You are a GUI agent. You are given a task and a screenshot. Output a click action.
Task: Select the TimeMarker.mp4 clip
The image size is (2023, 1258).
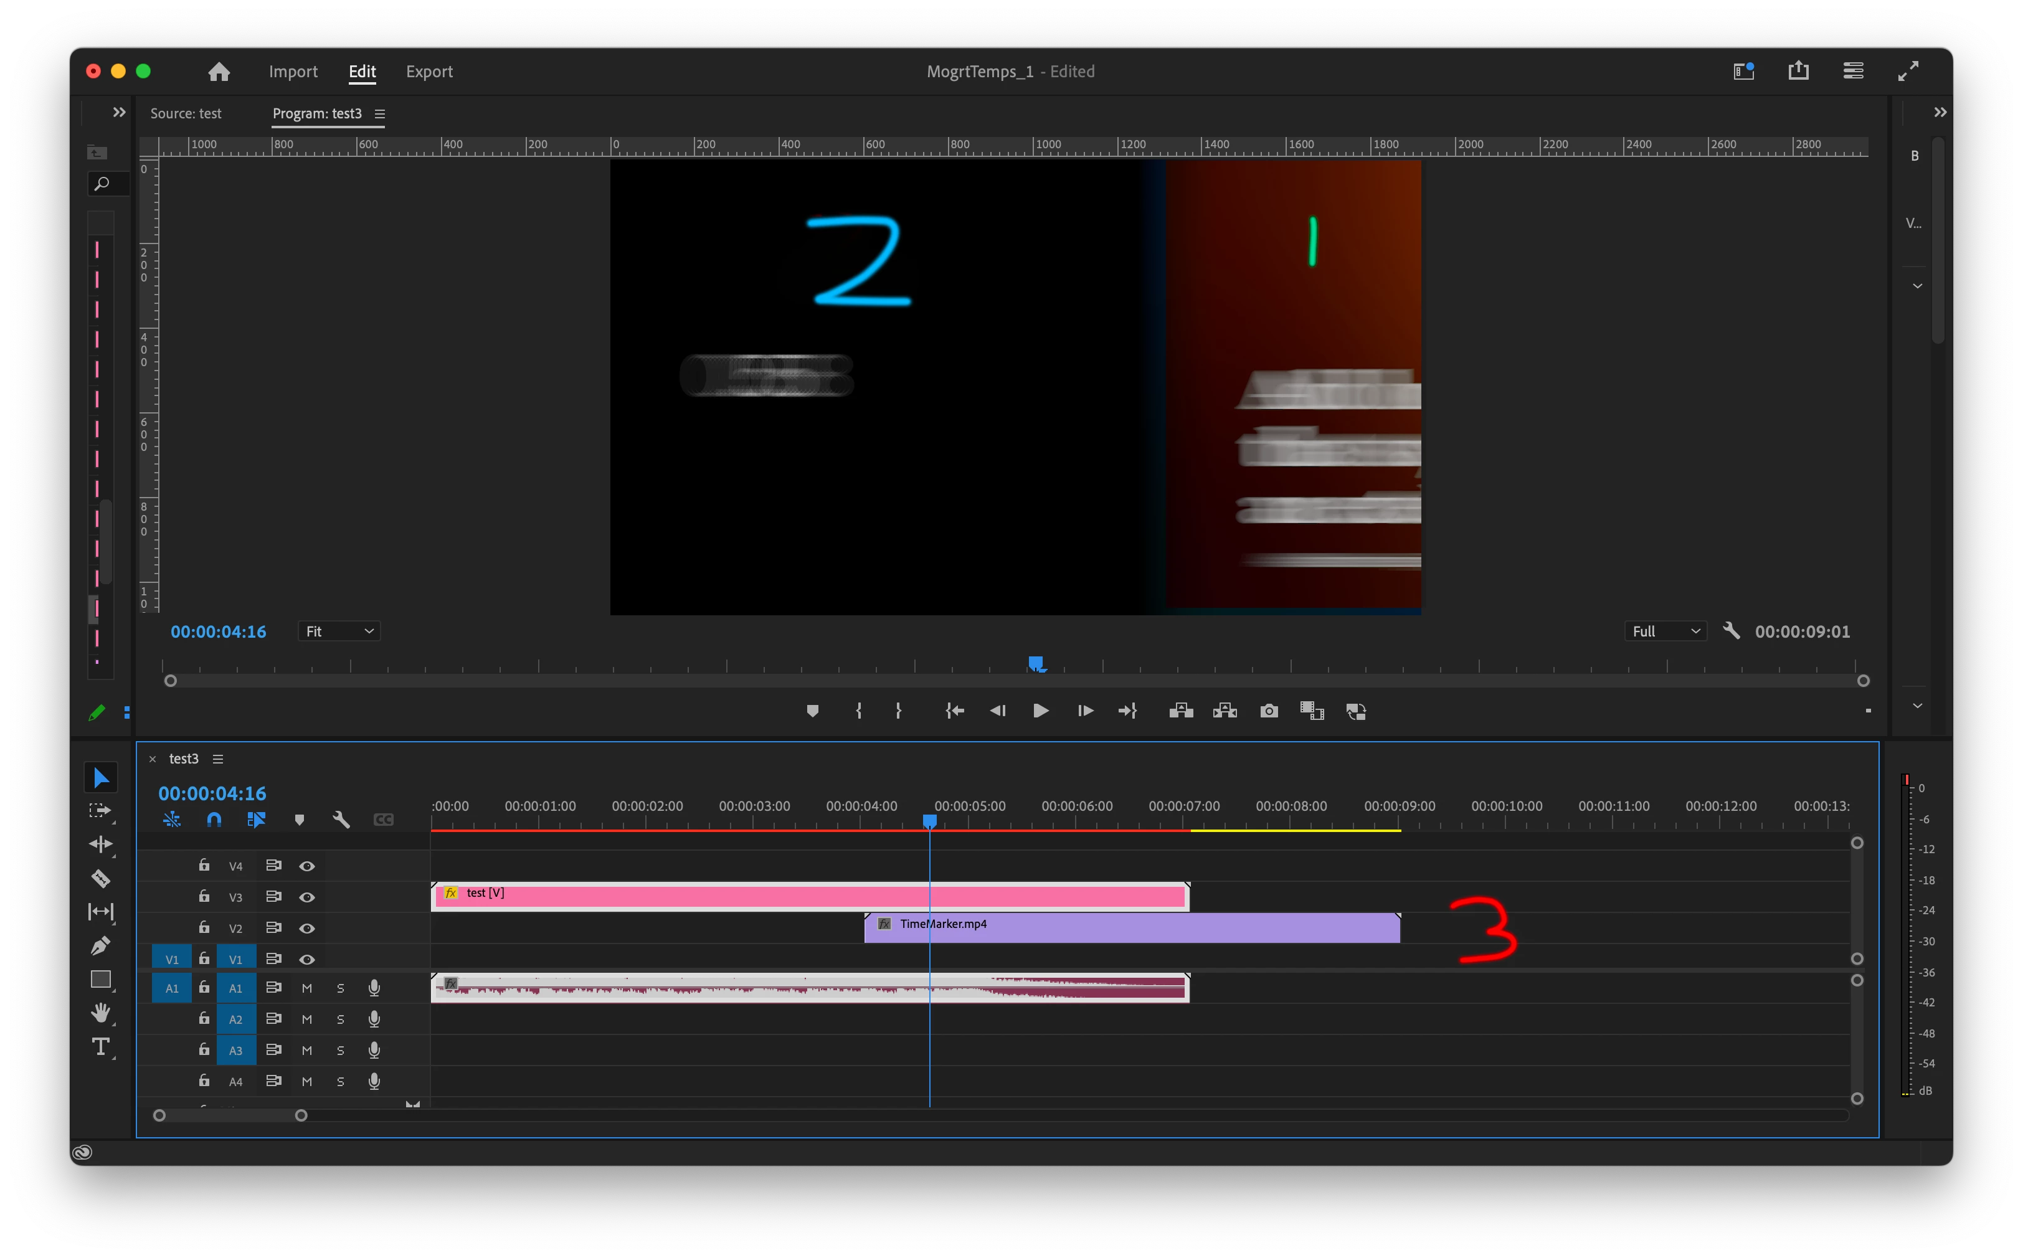1132,929
